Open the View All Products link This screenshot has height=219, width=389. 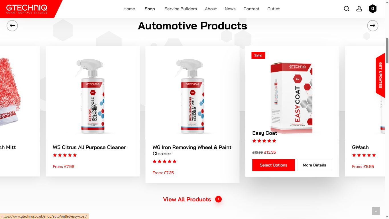click(x=187, y=199)
